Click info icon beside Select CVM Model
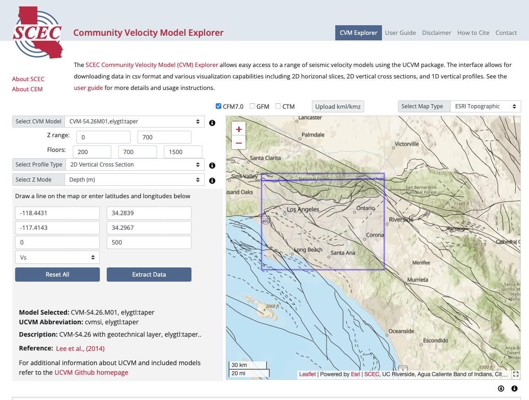The width and height of the screenshot is (529, 400). [212, 123]
